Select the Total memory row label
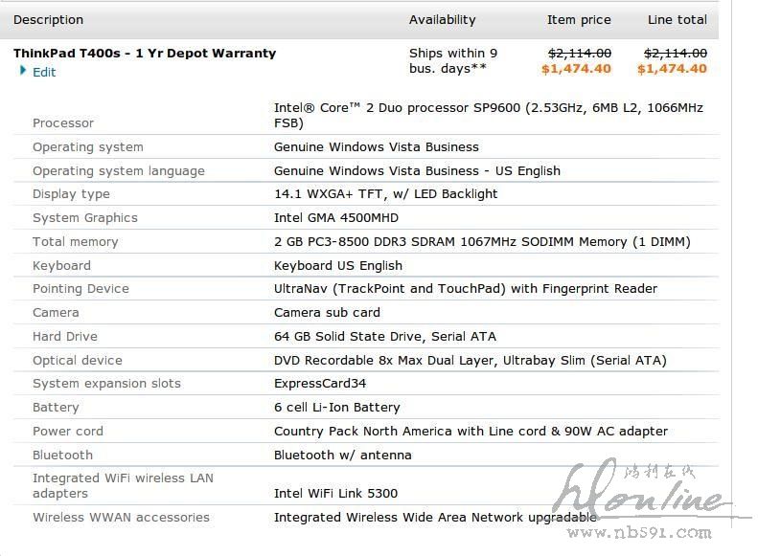This screenshot has width=758, height=556. click(x=76, y=242)
